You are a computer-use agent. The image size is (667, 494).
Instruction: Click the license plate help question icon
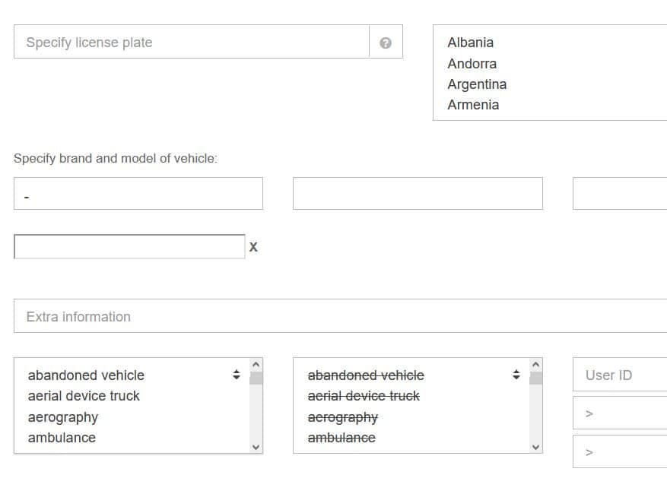coord(386,43)
